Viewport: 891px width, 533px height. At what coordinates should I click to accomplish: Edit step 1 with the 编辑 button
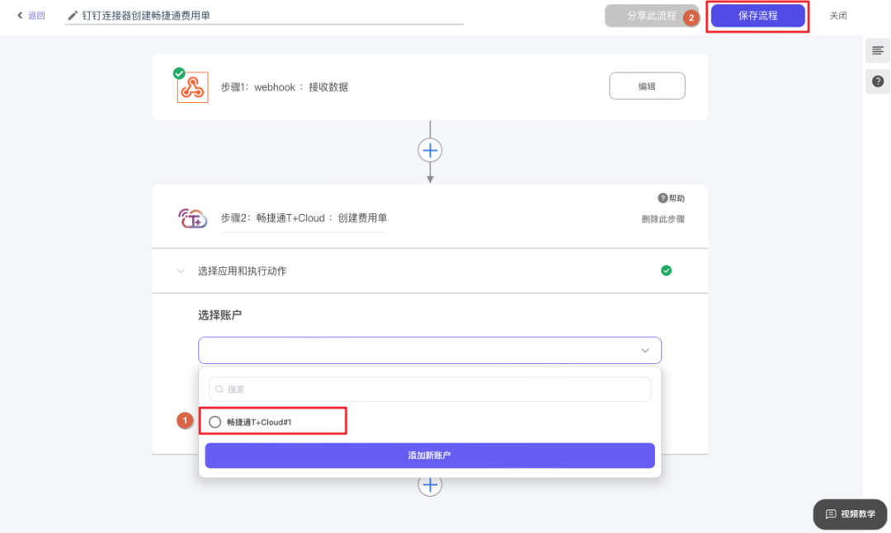pyautogui.click(x=647, y=86)
